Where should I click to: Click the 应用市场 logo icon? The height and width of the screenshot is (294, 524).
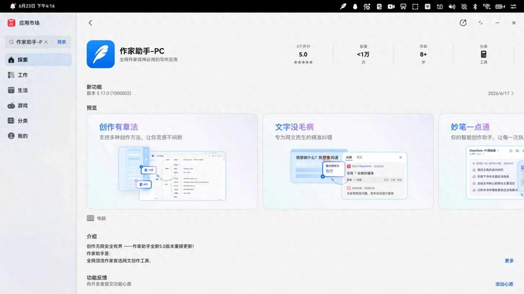click(11, 23)
